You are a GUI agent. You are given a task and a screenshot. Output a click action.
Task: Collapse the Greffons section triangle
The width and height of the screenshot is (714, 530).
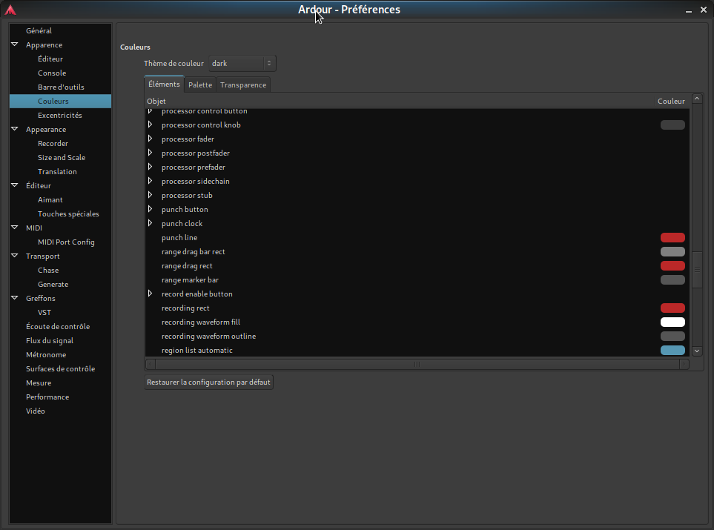click(15, 298)
